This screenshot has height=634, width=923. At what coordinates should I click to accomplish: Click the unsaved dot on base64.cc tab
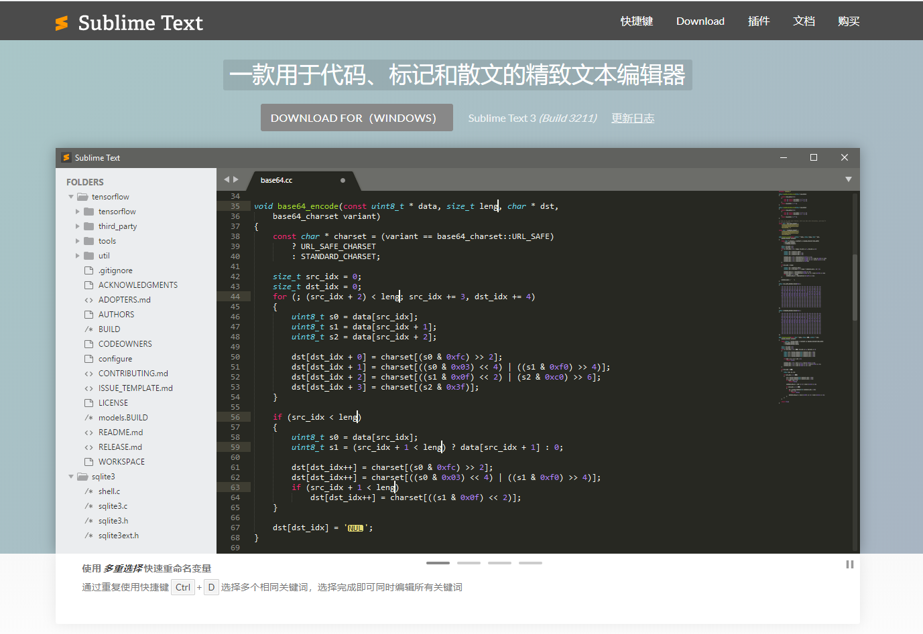pos(343,180)
